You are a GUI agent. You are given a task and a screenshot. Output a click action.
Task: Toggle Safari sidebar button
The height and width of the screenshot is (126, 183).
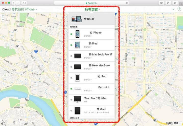click(24, 3)
